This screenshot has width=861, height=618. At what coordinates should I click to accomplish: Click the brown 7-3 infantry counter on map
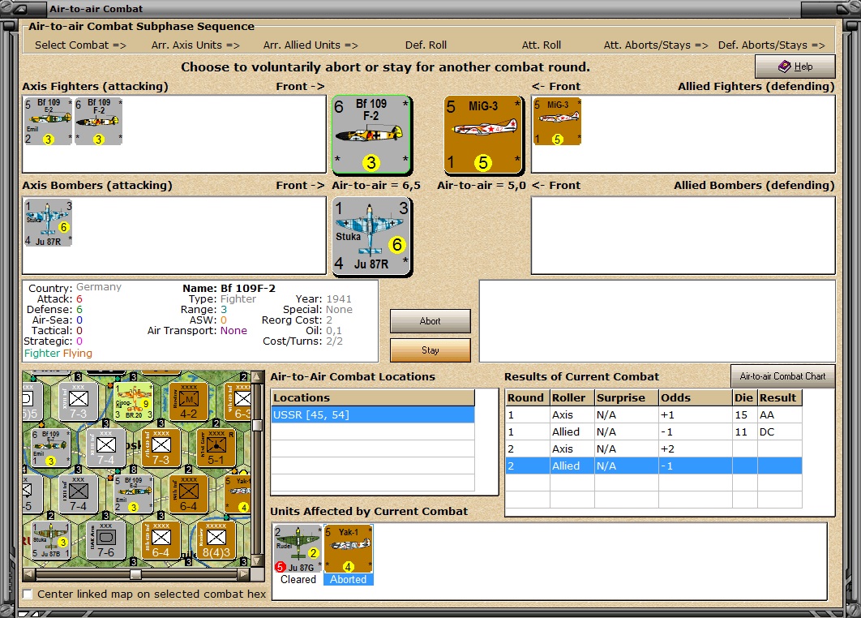pos(161,448)
